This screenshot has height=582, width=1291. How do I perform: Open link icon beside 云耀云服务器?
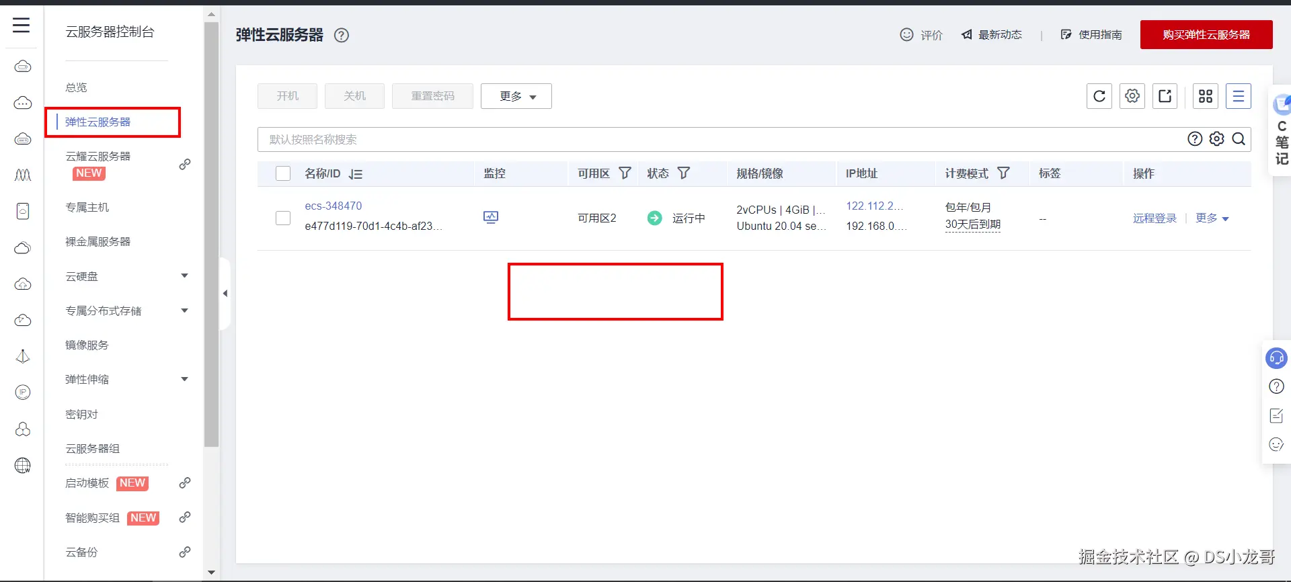[x=185, y=165]
